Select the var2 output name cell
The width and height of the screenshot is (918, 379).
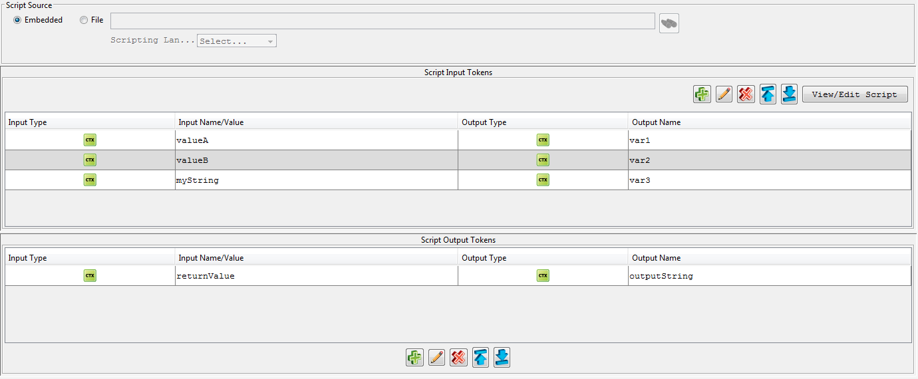770,160
